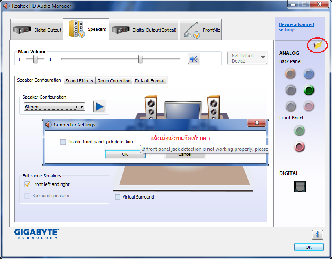Click the GIGABYTE Technology logo
This screenshot has height=259, width=332.
[37, 234]
